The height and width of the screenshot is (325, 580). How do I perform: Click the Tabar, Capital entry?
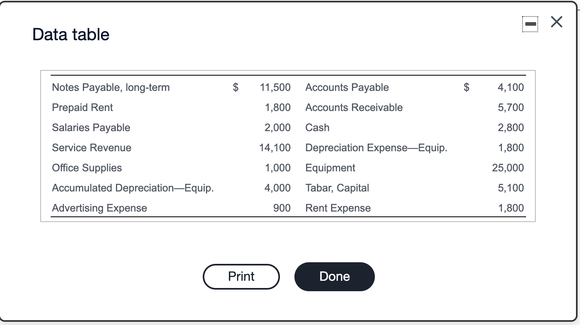click(337, 188)
